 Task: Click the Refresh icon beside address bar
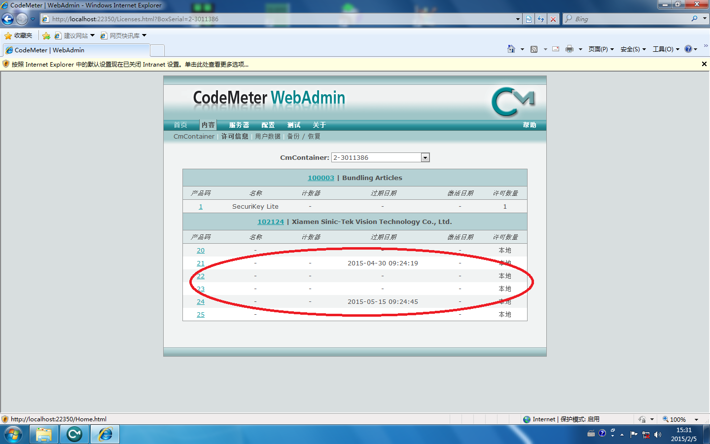click(x=541, y=19)
